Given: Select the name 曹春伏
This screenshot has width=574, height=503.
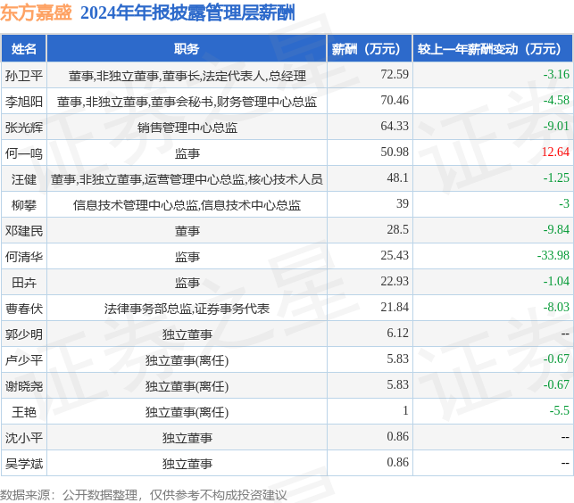Looking at the screenshot, I should [x=24, y=309].
